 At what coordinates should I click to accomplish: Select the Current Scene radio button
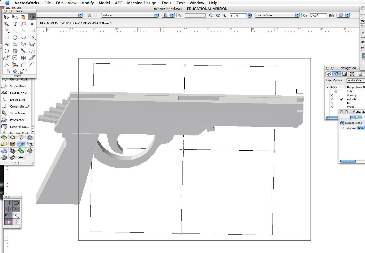(x=342, y=123)
